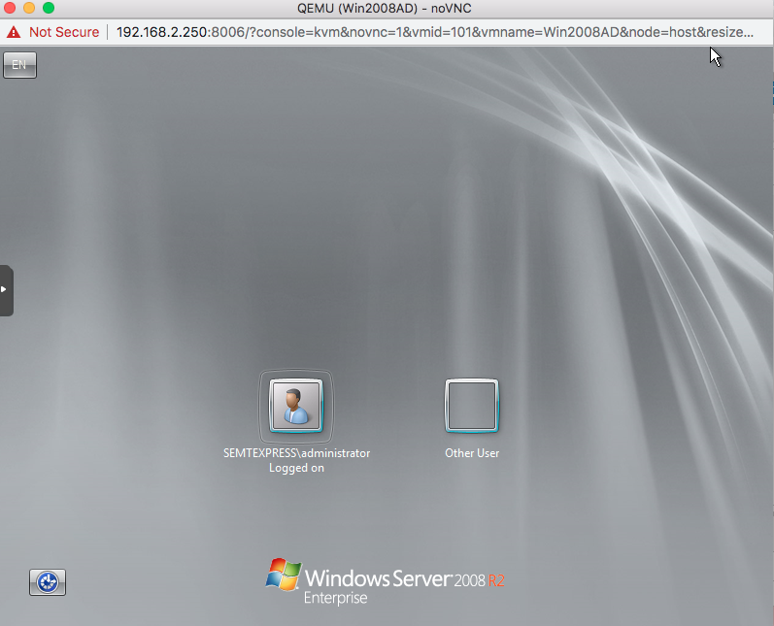Minimize the window with yellow button
This screenshot has width=774, height=626.
29,8
